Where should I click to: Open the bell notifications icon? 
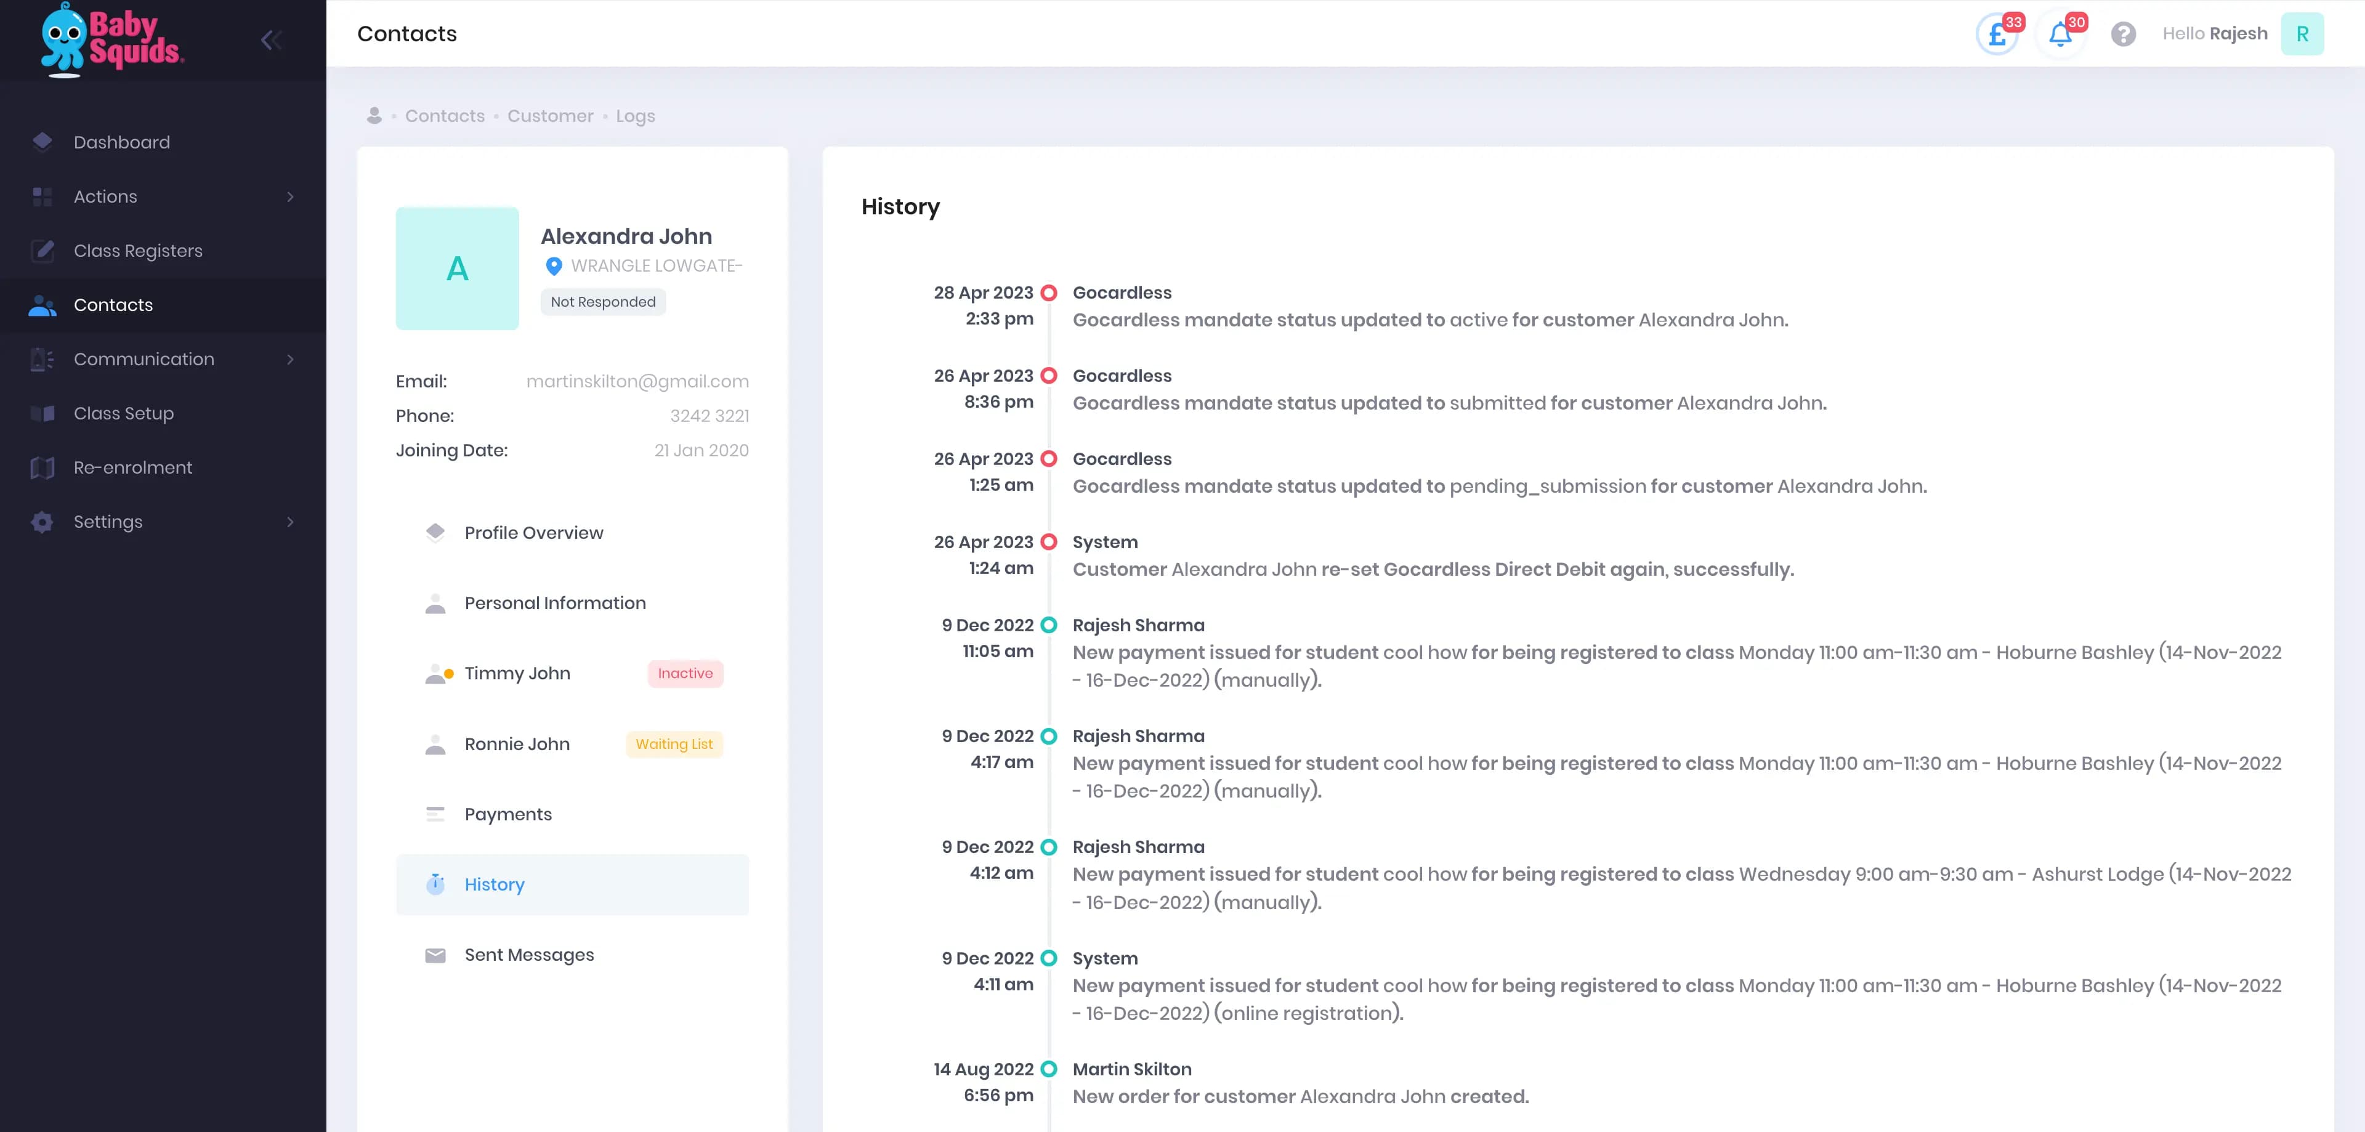(x=2060, y=35)
